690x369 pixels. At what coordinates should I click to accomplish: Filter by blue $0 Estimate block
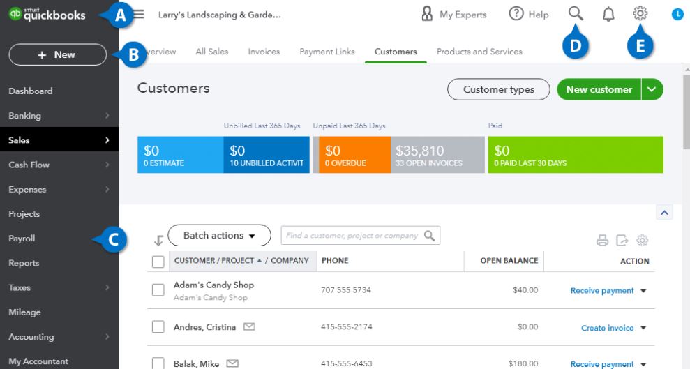click(x=181, y=155)
